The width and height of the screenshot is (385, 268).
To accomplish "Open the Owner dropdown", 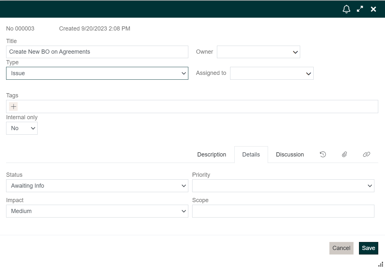I will click(x=258, y=52).
